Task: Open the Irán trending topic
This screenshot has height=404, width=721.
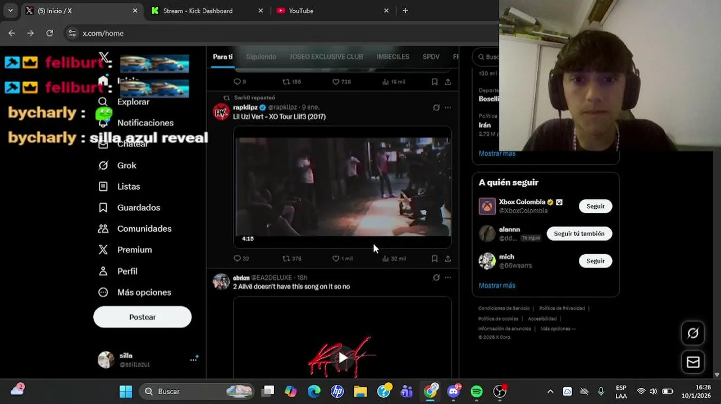Action: (x=485, y=125)
